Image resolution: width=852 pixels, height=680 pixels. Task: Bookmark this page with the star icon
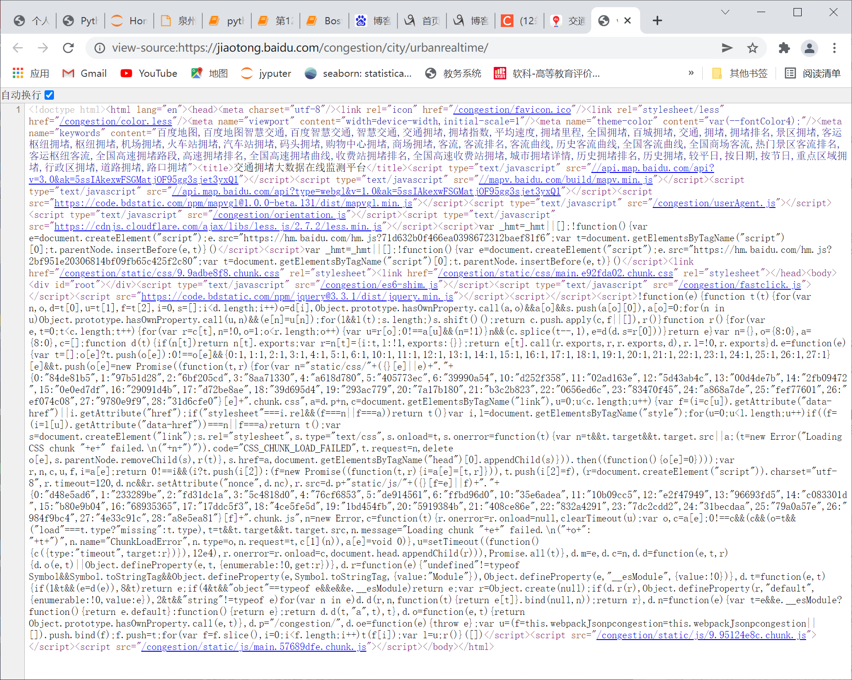[753, 48]
